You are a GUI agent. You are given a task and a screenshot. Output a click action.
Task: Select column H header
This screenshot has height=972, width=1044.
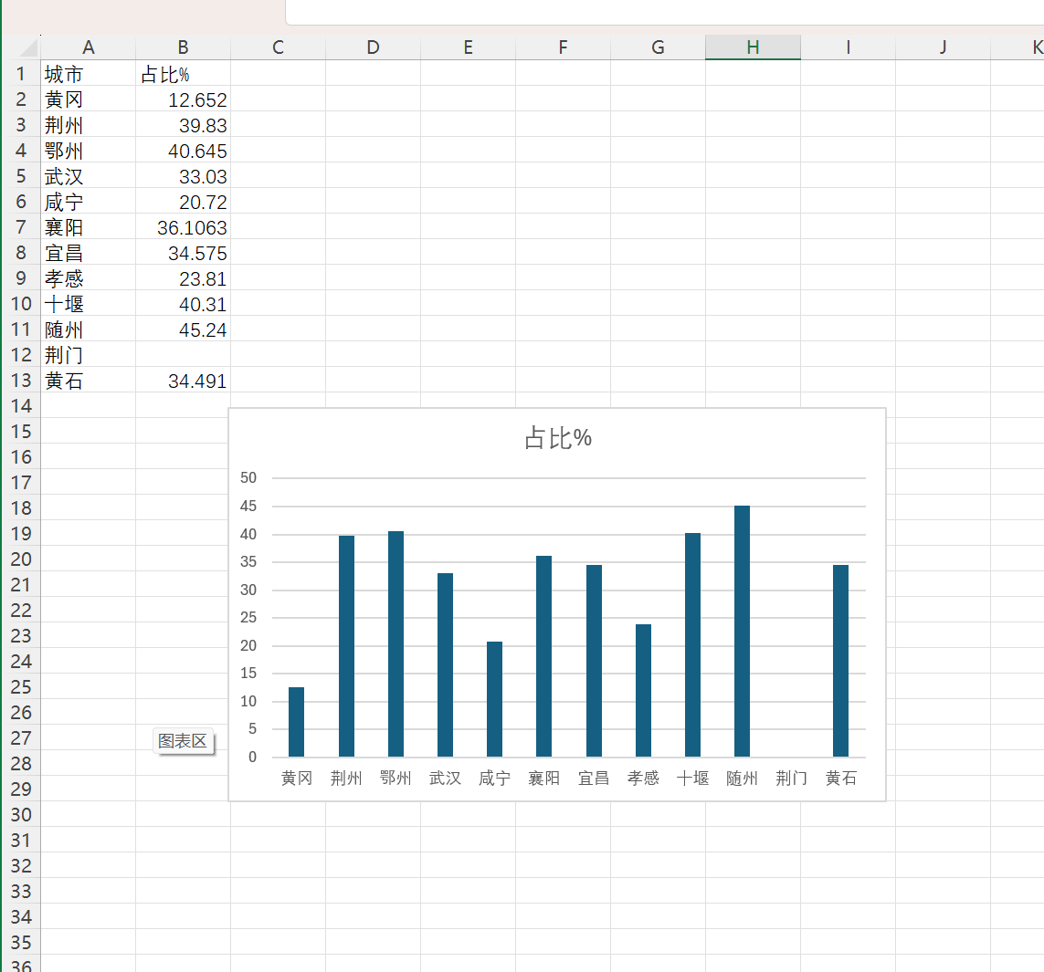753,47
